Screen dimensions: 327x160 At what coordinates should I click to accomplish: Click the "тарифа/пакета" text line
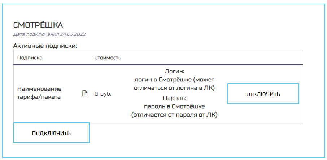[38, 97]
